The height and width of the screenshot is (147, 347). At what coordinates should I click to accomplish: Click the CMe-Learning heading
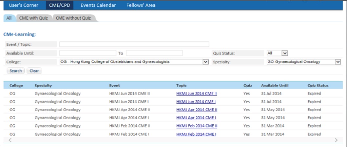[x=20, y=35]
